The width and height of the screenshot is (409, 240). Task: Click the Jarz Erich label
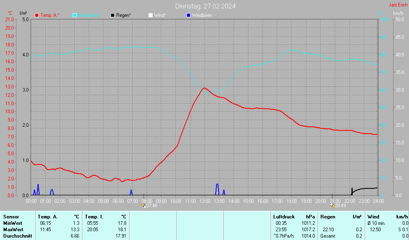click(x=398, y=5)
